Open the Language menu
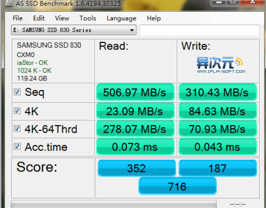The image size is (266, 208). 121,18
